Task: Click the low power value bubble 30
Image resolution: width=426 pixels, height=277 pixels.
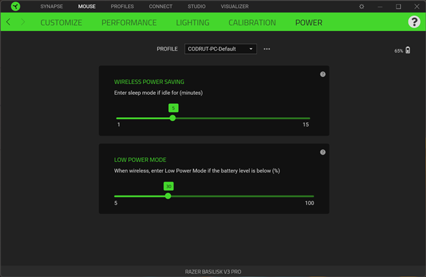Action: pos(168,186)
